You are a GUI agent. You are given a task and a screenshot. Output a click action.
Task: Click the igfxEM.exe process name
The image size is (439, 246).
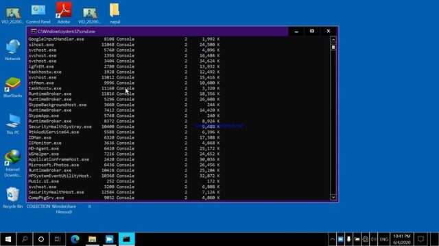tap(41, 66)
